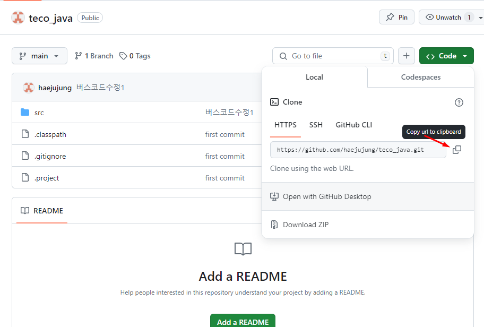Viewport: 484px width, 327px height.
Task: Select the README tab
Action: tap(42, 211)
